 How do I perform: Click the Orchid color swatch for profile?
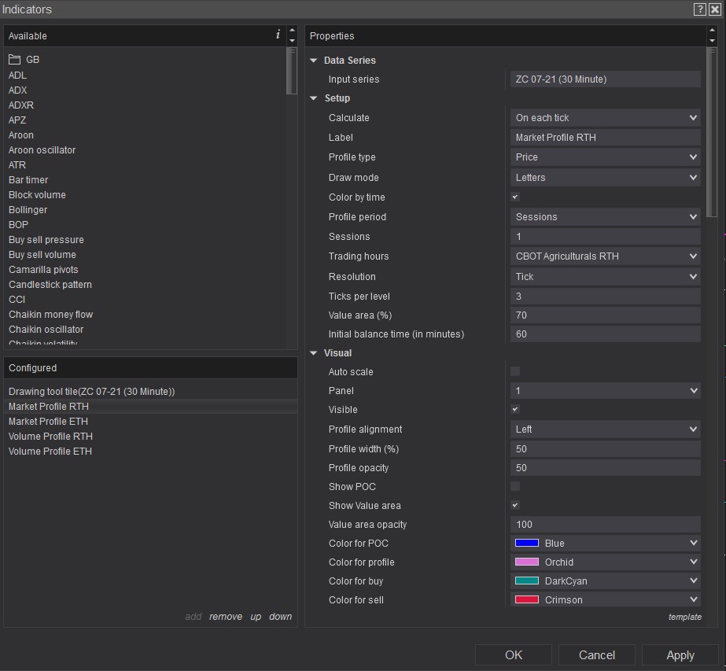coord(527,562)
